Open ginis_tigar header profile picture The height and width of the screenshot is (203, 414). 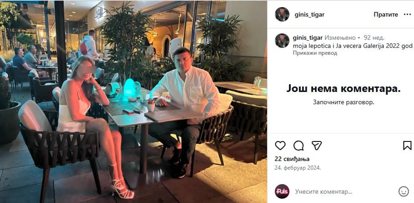click(282, 14)
